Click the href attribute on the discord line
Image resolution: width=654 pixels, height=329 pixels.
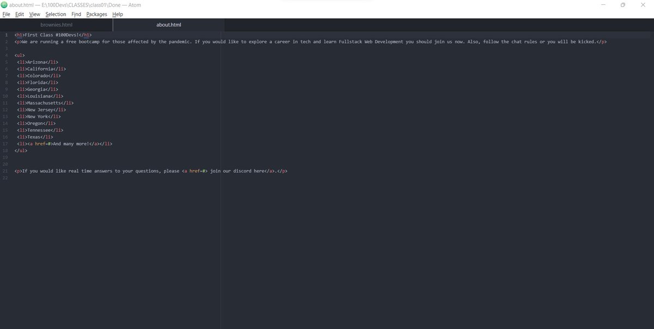(x=194, y=170)
